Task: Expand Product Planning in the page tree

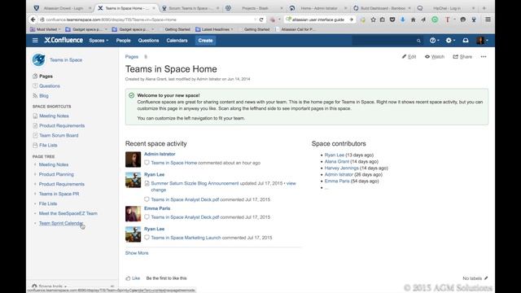Action: [35, 174]
